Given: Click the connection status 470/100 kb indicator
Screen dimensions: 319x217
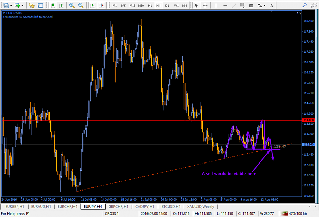Looking at the screenshot, I should 294,214.
